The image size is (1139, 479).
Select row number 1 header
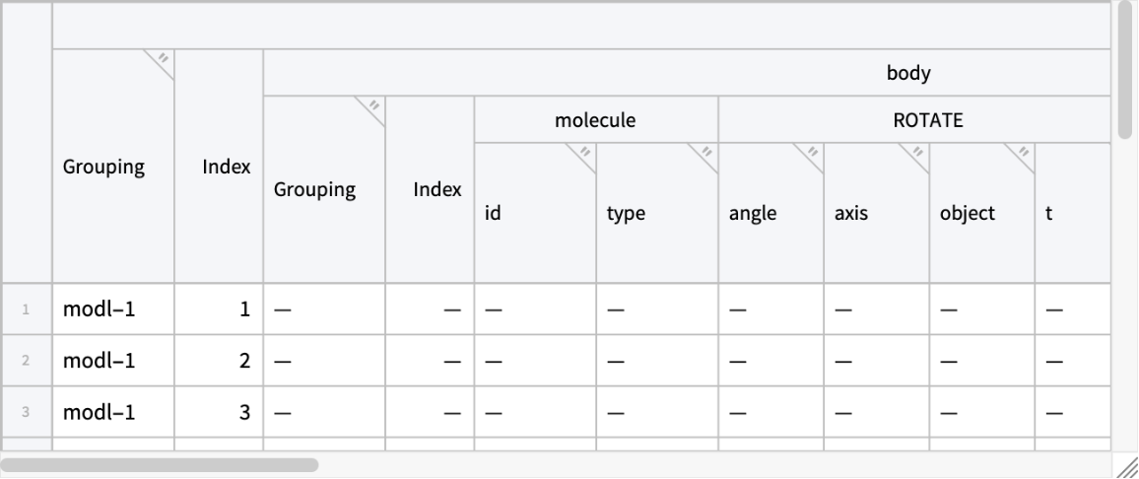coord(26,310)
